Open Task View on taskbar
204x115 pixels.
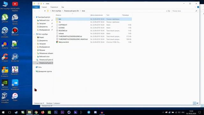(10, 112)
